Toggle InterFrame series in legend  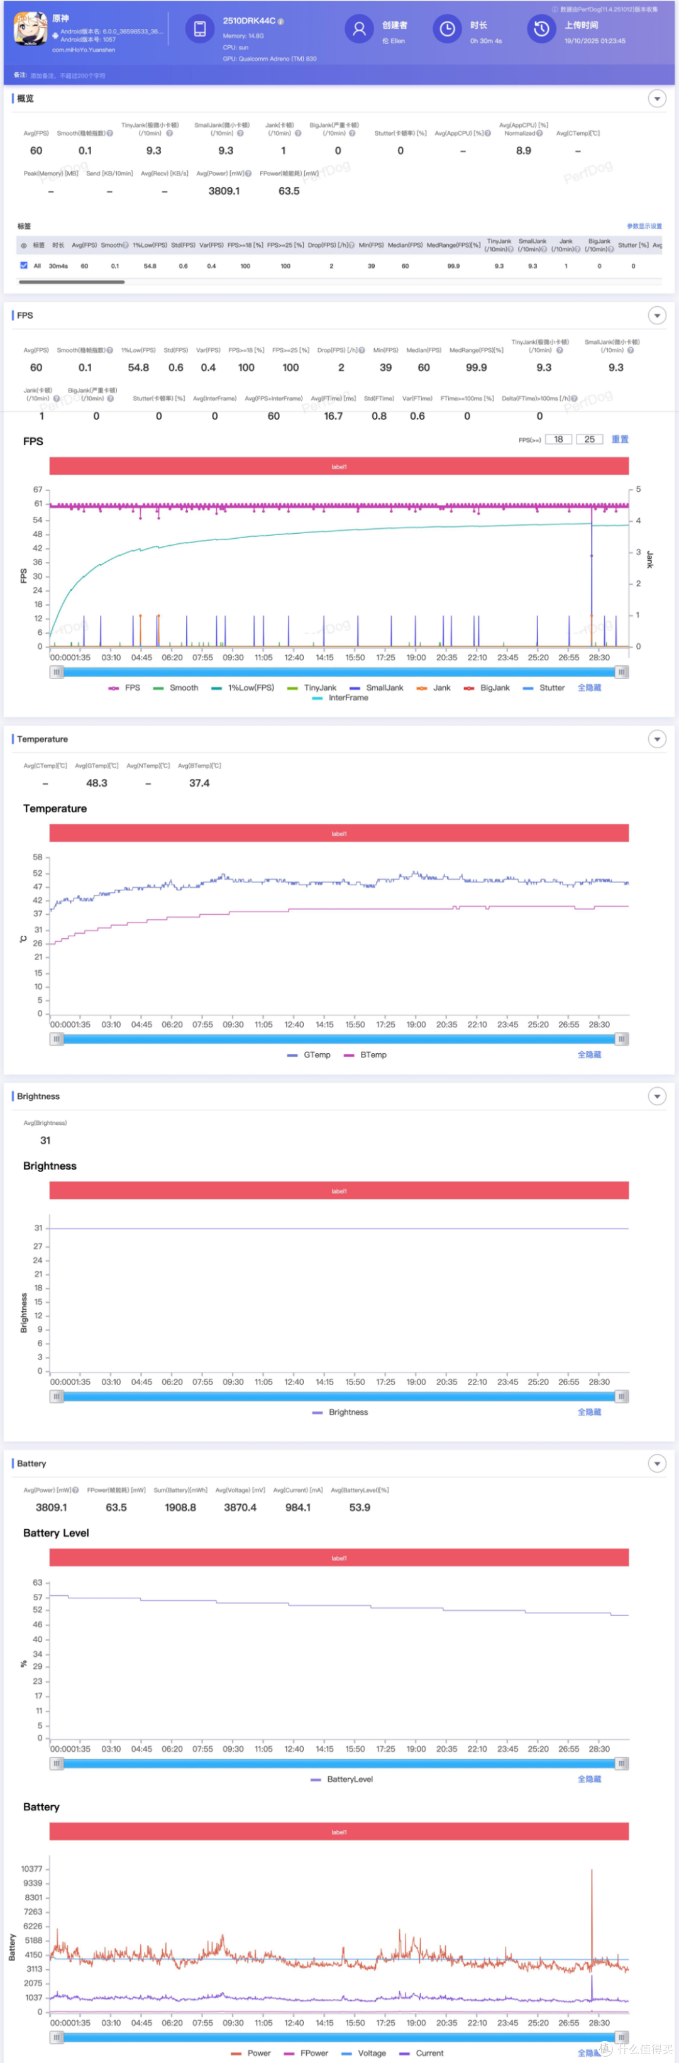click(340, 699)
